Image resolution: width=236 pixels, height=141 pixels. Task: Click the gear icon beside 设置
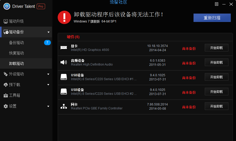6,106
